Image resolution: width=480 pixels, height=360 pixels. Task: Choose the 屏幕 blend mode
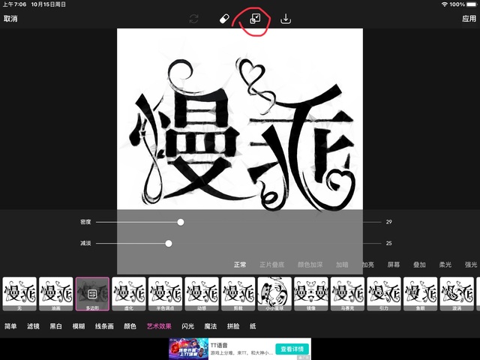click(394, 265)
